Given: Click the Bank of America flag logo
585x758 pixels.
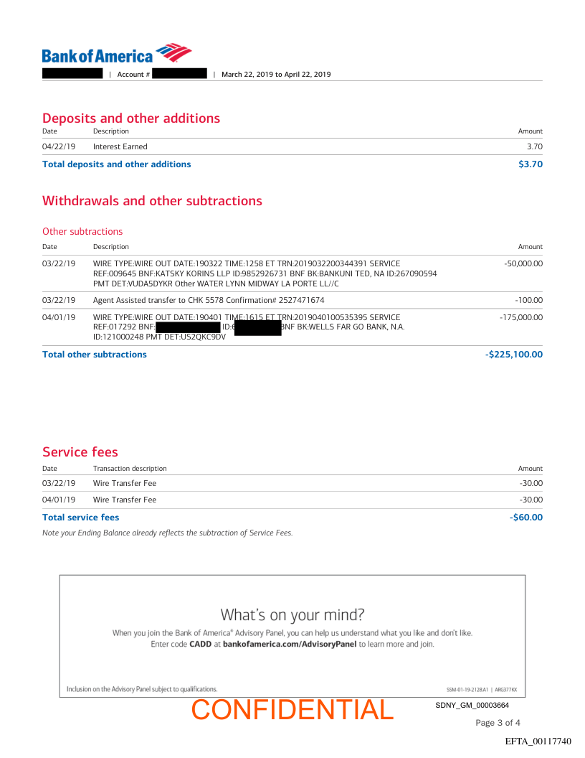Looking at the screenshot, I should click(x=173, y=52).
